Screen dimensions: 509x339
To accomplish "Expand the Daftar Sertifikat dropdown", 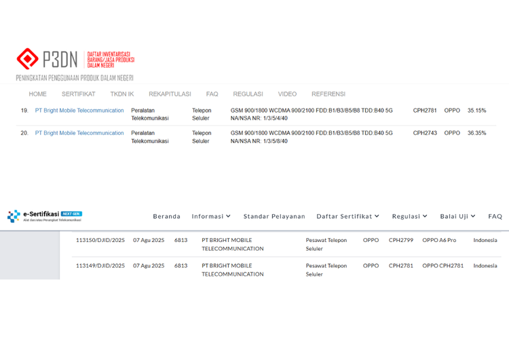I will 347,216.
